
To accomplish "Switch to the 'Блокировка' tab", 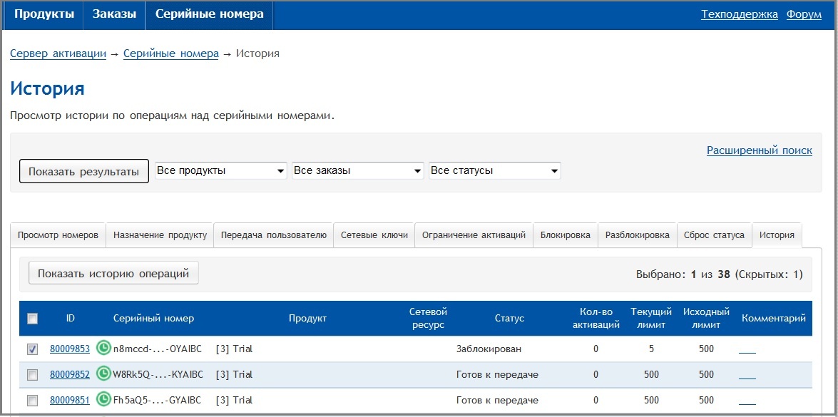I will [565, 235].
